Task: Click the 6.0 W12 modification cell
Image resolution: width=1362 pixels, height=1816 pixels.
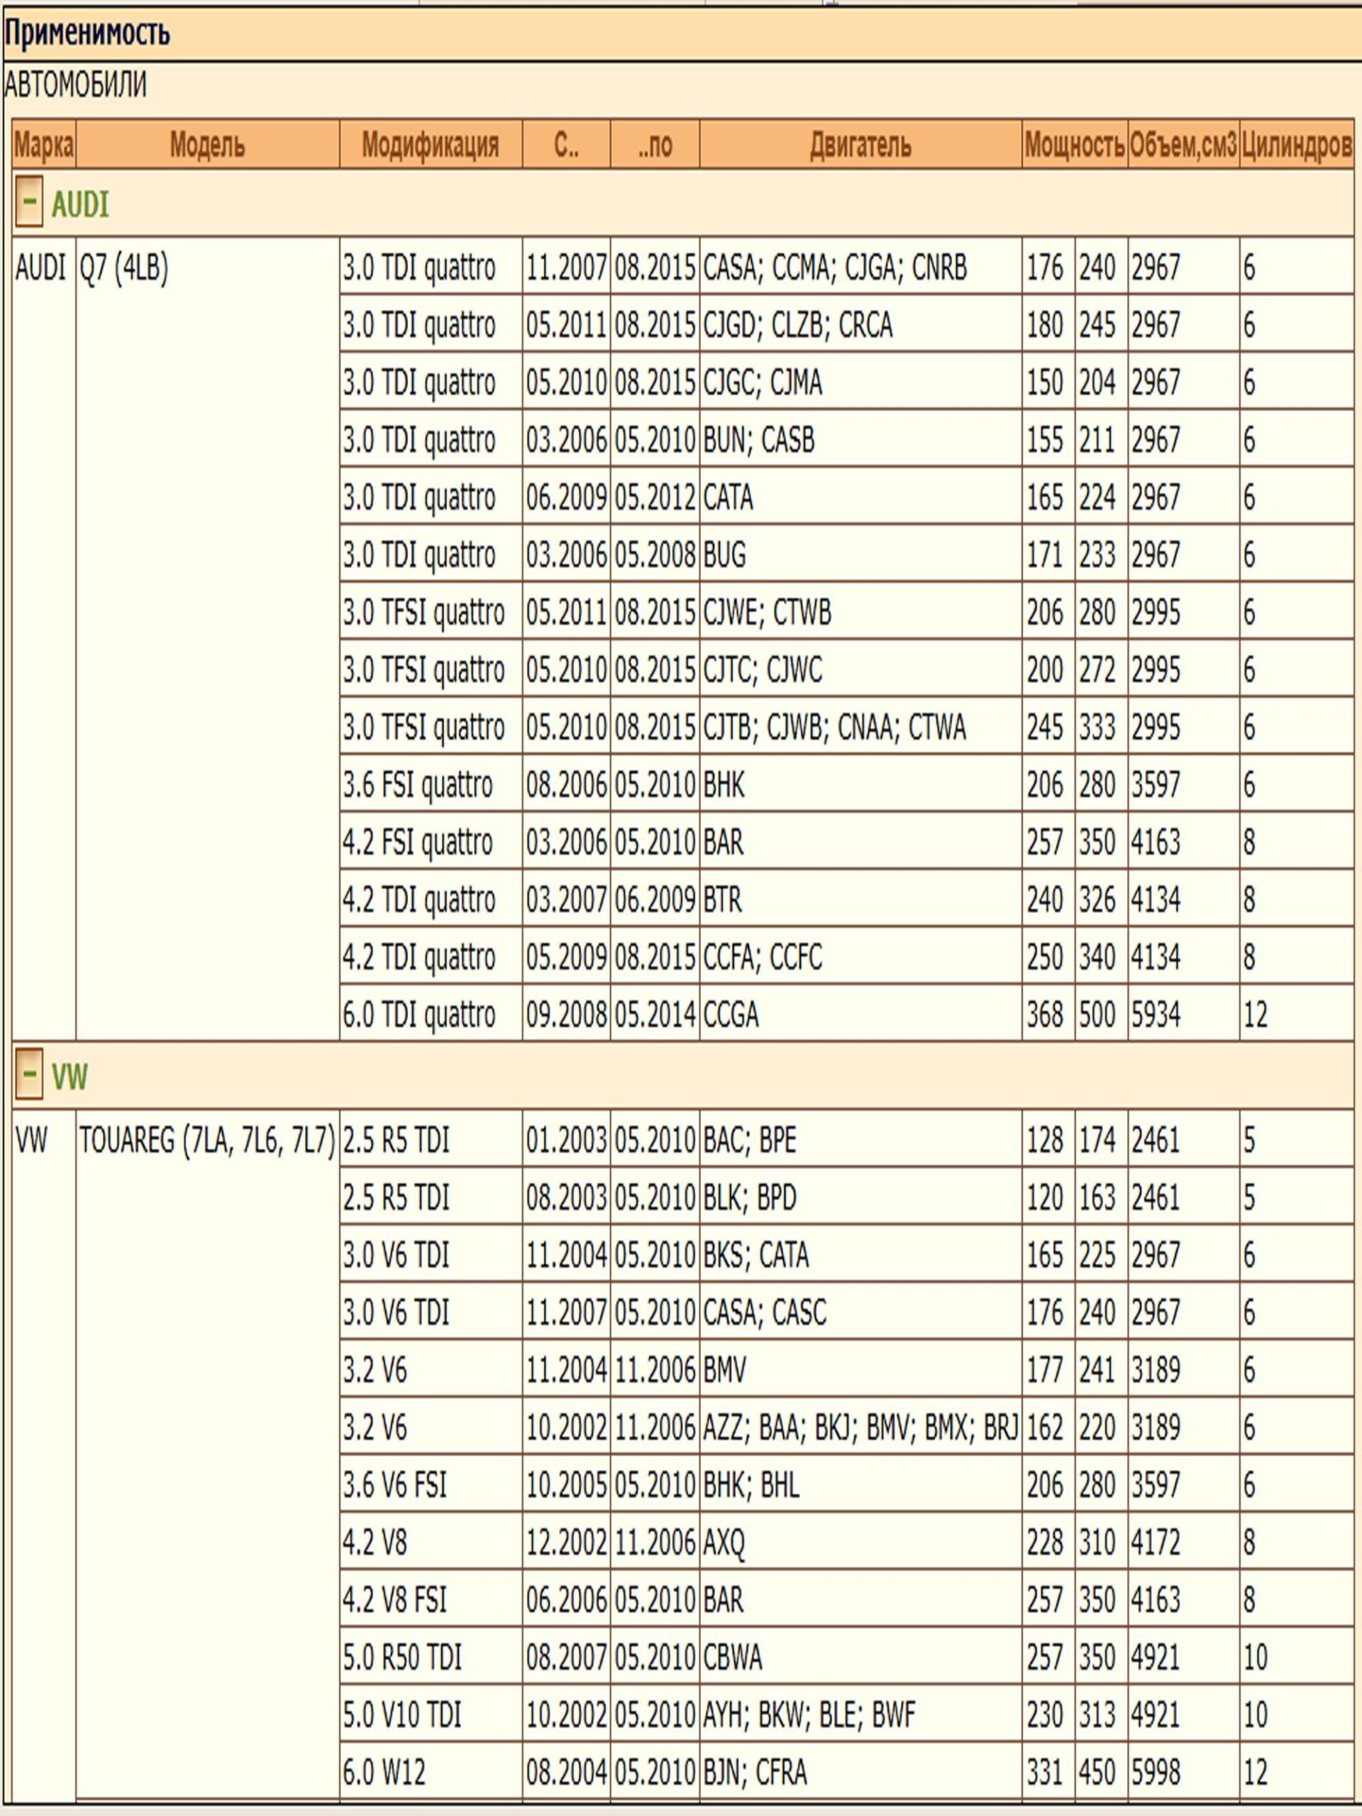Action: pyautogui.click(x=384, y=1773)
